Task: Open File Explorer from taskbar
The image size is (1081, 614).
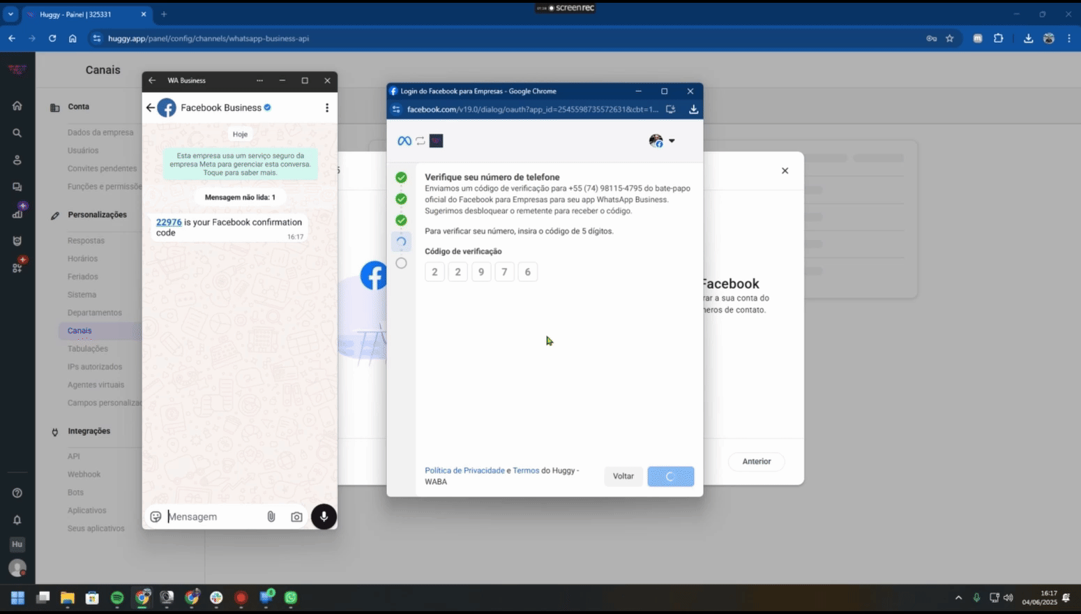Action: pyautogui.click(x=67, y=598)
